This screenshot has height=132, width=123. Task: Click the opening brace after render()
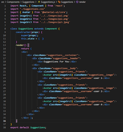tap(28, 45)
